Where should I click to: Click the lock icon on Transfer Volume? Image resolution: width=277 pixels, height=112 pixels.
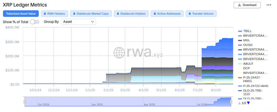(190, 14)
